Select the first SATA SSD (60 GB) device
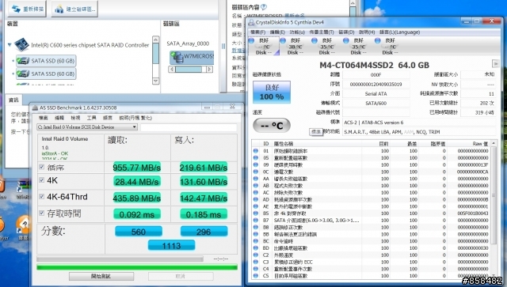 click(x=46, y=61)
